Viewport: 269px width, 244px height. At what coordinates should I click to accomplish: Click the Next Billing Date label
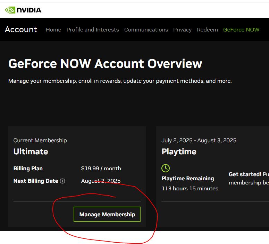pyautogui.click(x=36, y=181)
